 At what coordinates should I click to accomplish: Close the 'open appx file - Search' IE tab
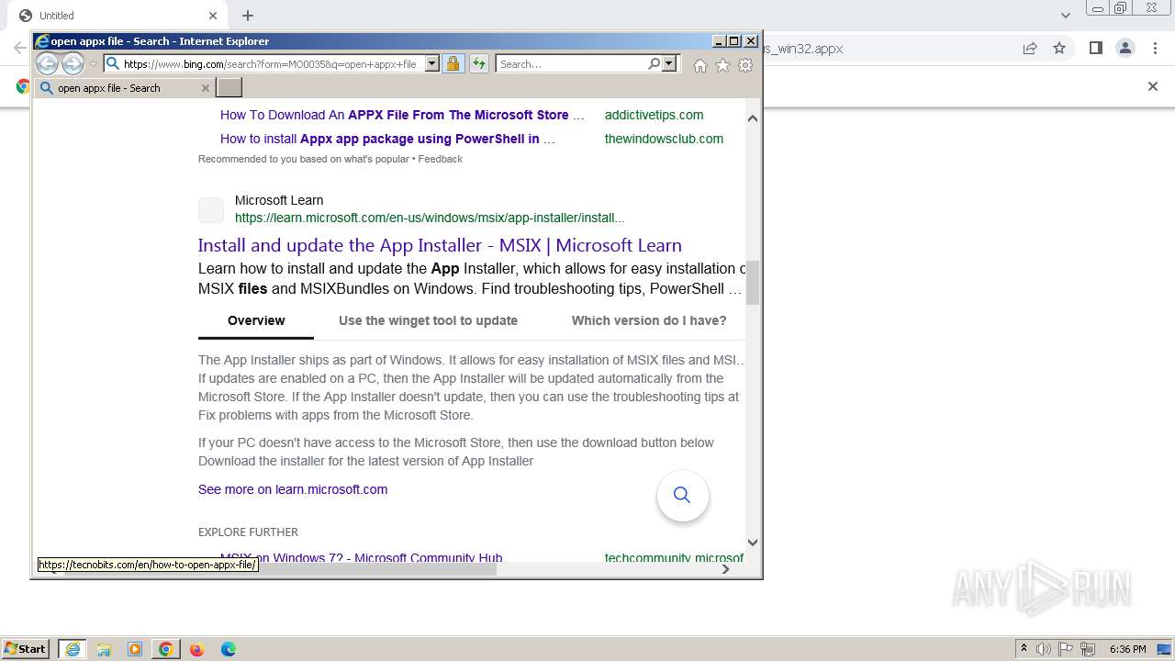[206, 88]
